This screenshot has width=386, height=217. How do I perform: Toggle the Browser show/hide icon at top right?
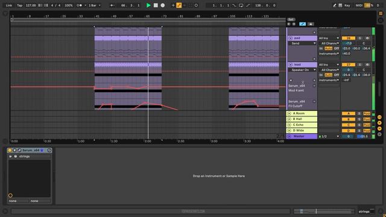tap(381, 14)
